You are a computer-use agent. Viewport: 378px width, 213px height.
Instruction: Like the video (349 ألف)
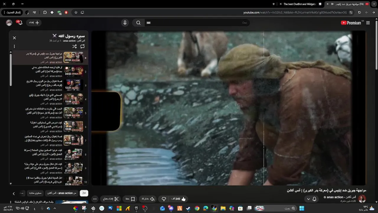click(178, 199)
